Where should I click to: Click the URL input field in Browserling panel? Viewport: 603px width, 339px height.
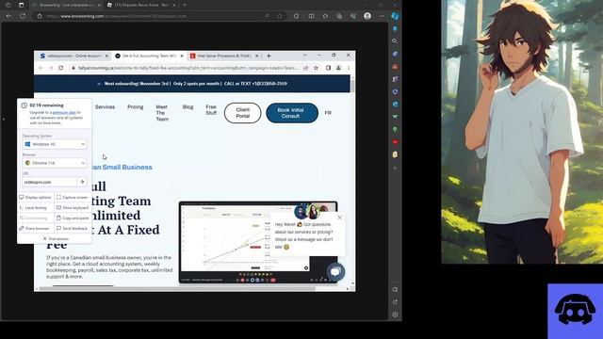click(x=49, y=182)
